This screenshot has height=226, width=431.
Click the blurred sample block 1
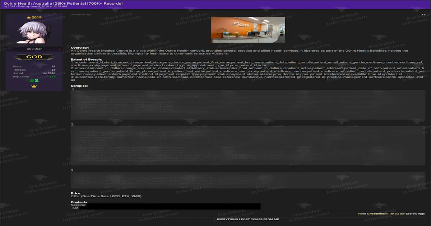pyautogui.click(x=248, y=105)
